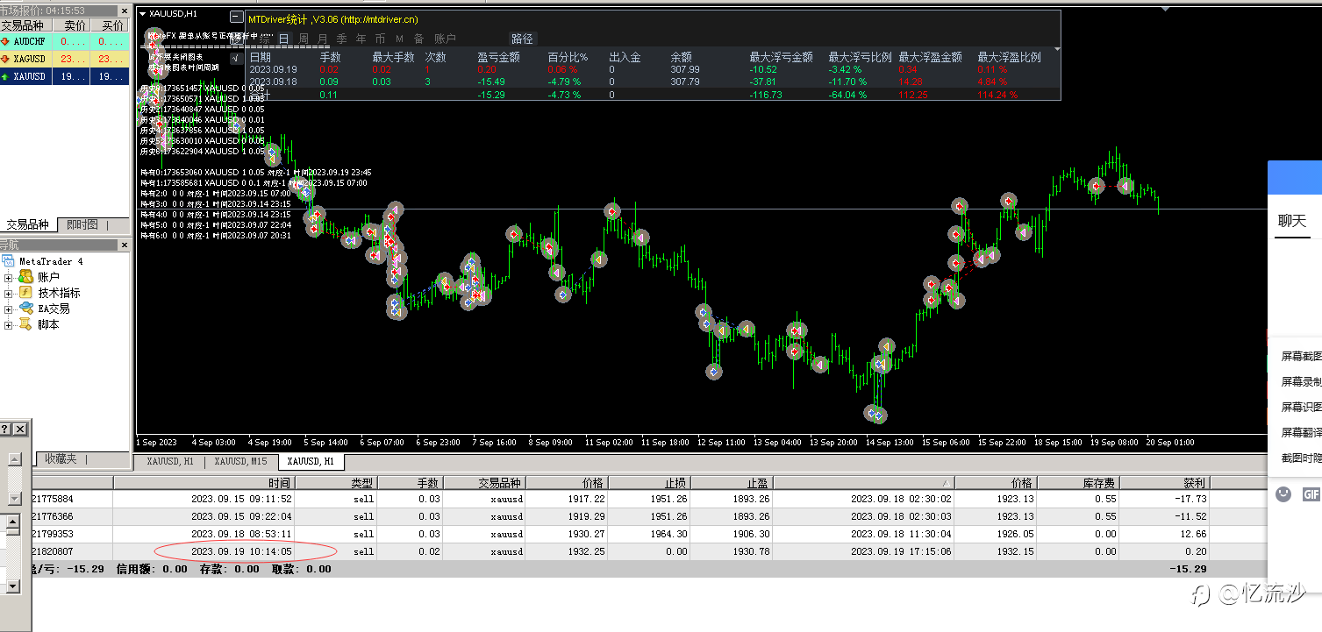Open the emoji picker in chat
Viewport: 1322px width, 632px height.
(1283, 494)
